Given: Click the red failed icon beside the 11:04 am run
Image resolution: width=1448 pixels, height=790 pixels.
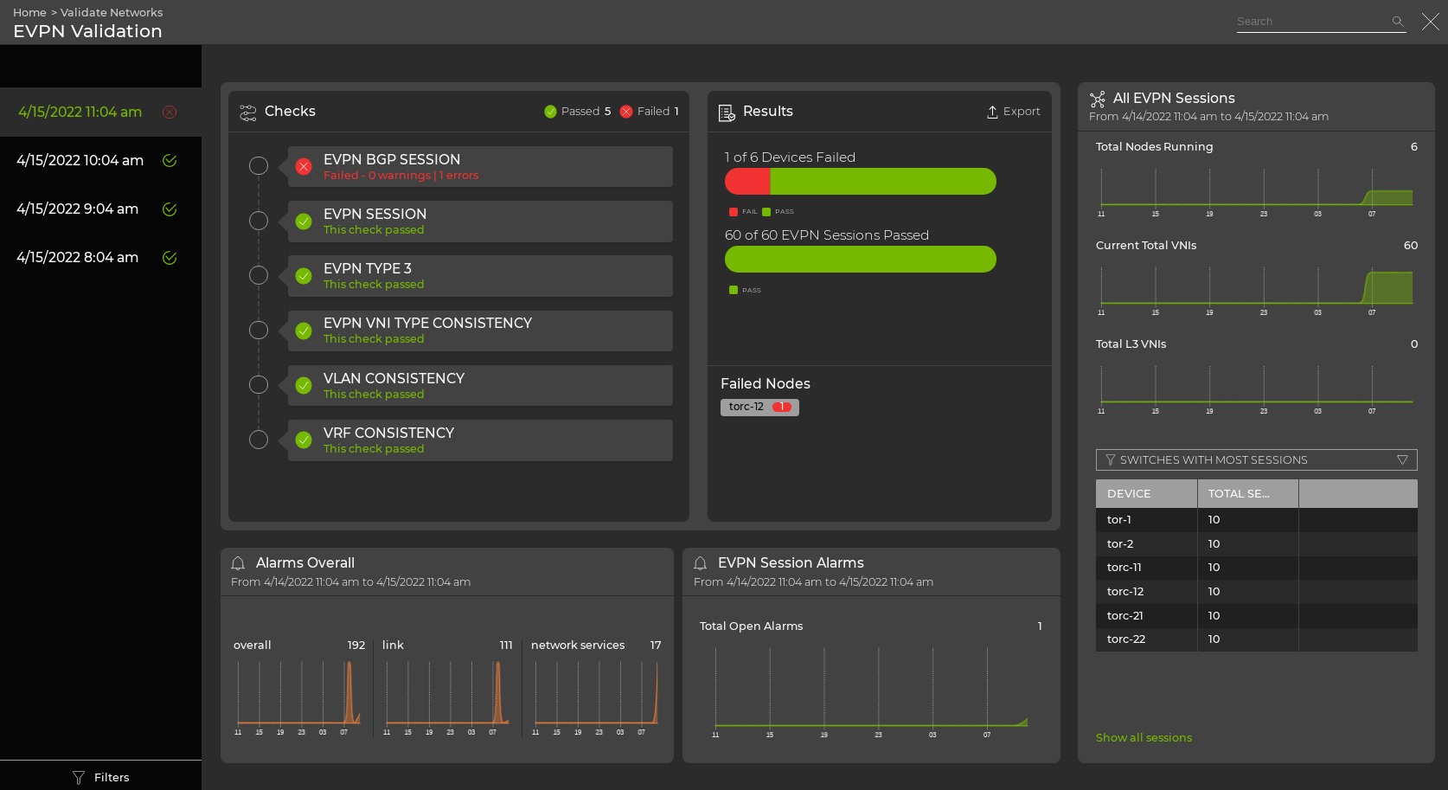Looking at the screenshot, I should pos(170,112).
